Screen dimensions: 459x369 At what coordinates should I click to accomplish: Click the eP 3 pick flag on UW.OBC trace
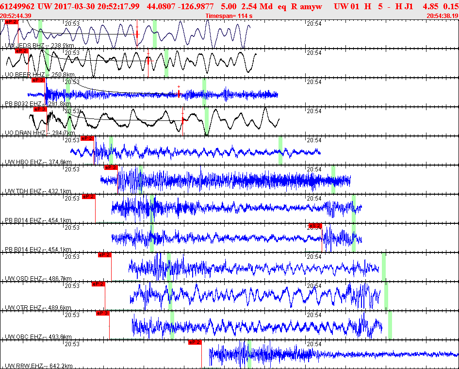coord(102,313)
